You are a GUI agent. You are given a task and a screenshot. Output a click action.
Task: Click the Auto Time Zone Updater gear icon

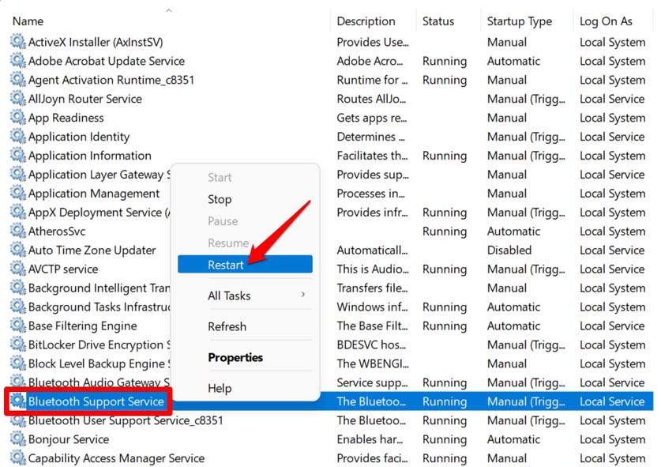17,250
